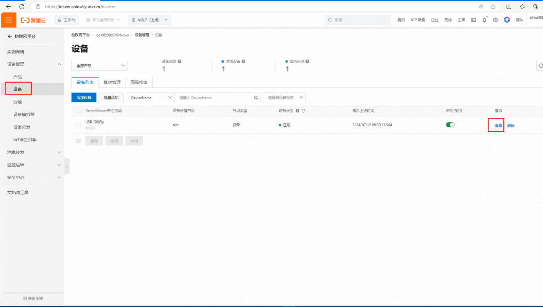Image resolution: width=543 pixels, height=307 pixels.
Task: Click the device status filter funnel icon
Action: pyautogui.click(x=304, y=111)
